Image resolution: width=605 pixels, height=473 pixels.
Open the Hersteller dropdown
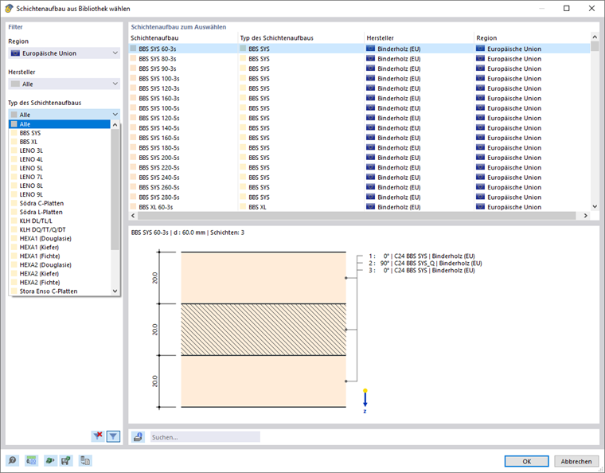click(64, 84)
